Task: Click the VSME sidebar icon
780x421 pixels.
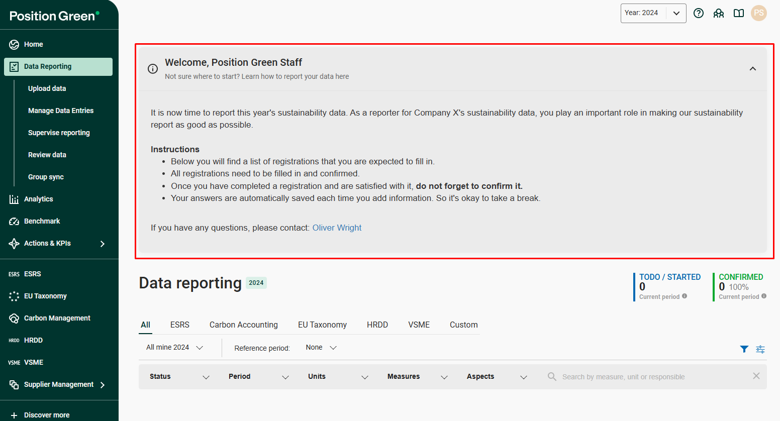Action: (x=14, y=362)
